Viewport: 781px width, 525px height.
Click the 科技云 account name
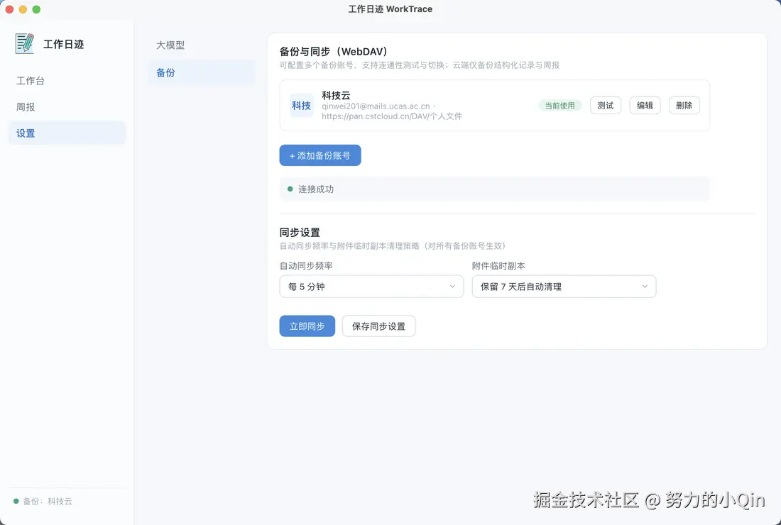pos(336,95)
